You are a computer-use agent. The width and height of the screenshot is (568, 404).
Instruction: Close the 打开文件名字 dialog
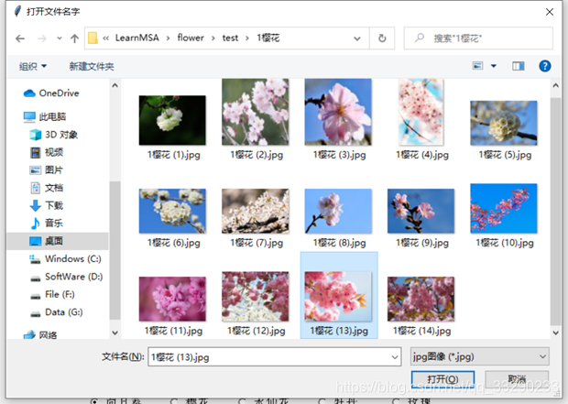[x=549, y=12]
